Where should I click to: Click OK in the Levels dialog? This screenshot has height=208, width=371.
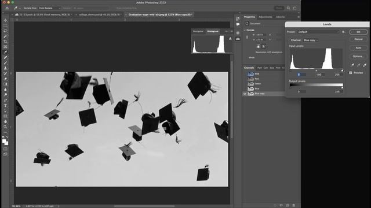pyautogui.click(x=358, y=32)
